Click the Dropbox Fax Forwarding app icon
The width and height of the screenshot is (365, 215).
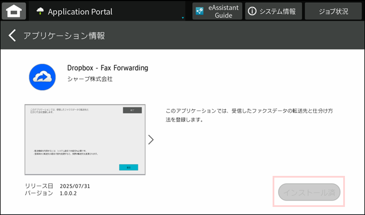coord(42,77)
